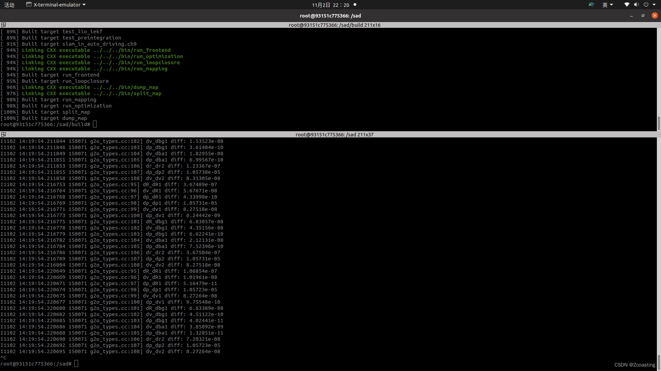Click the 'dv_dbg1 diff: 1.53523e-08' log line
Viewport: 661px width, 371px height.
[112, 141]
